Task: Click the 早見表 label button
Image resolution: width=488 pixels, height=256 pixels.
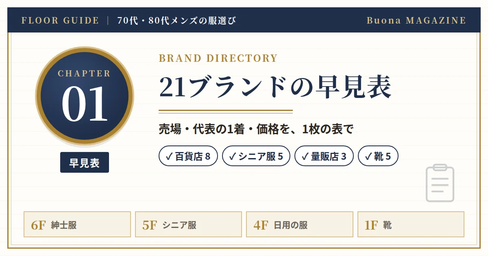Action: (85, 163)
